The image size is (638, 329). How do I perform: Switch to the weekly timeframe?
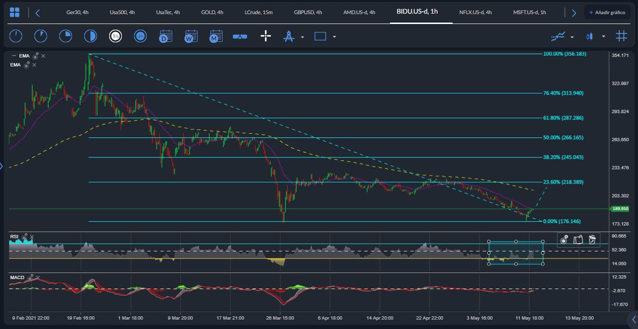pyautogui.click(x=191, y=36)
